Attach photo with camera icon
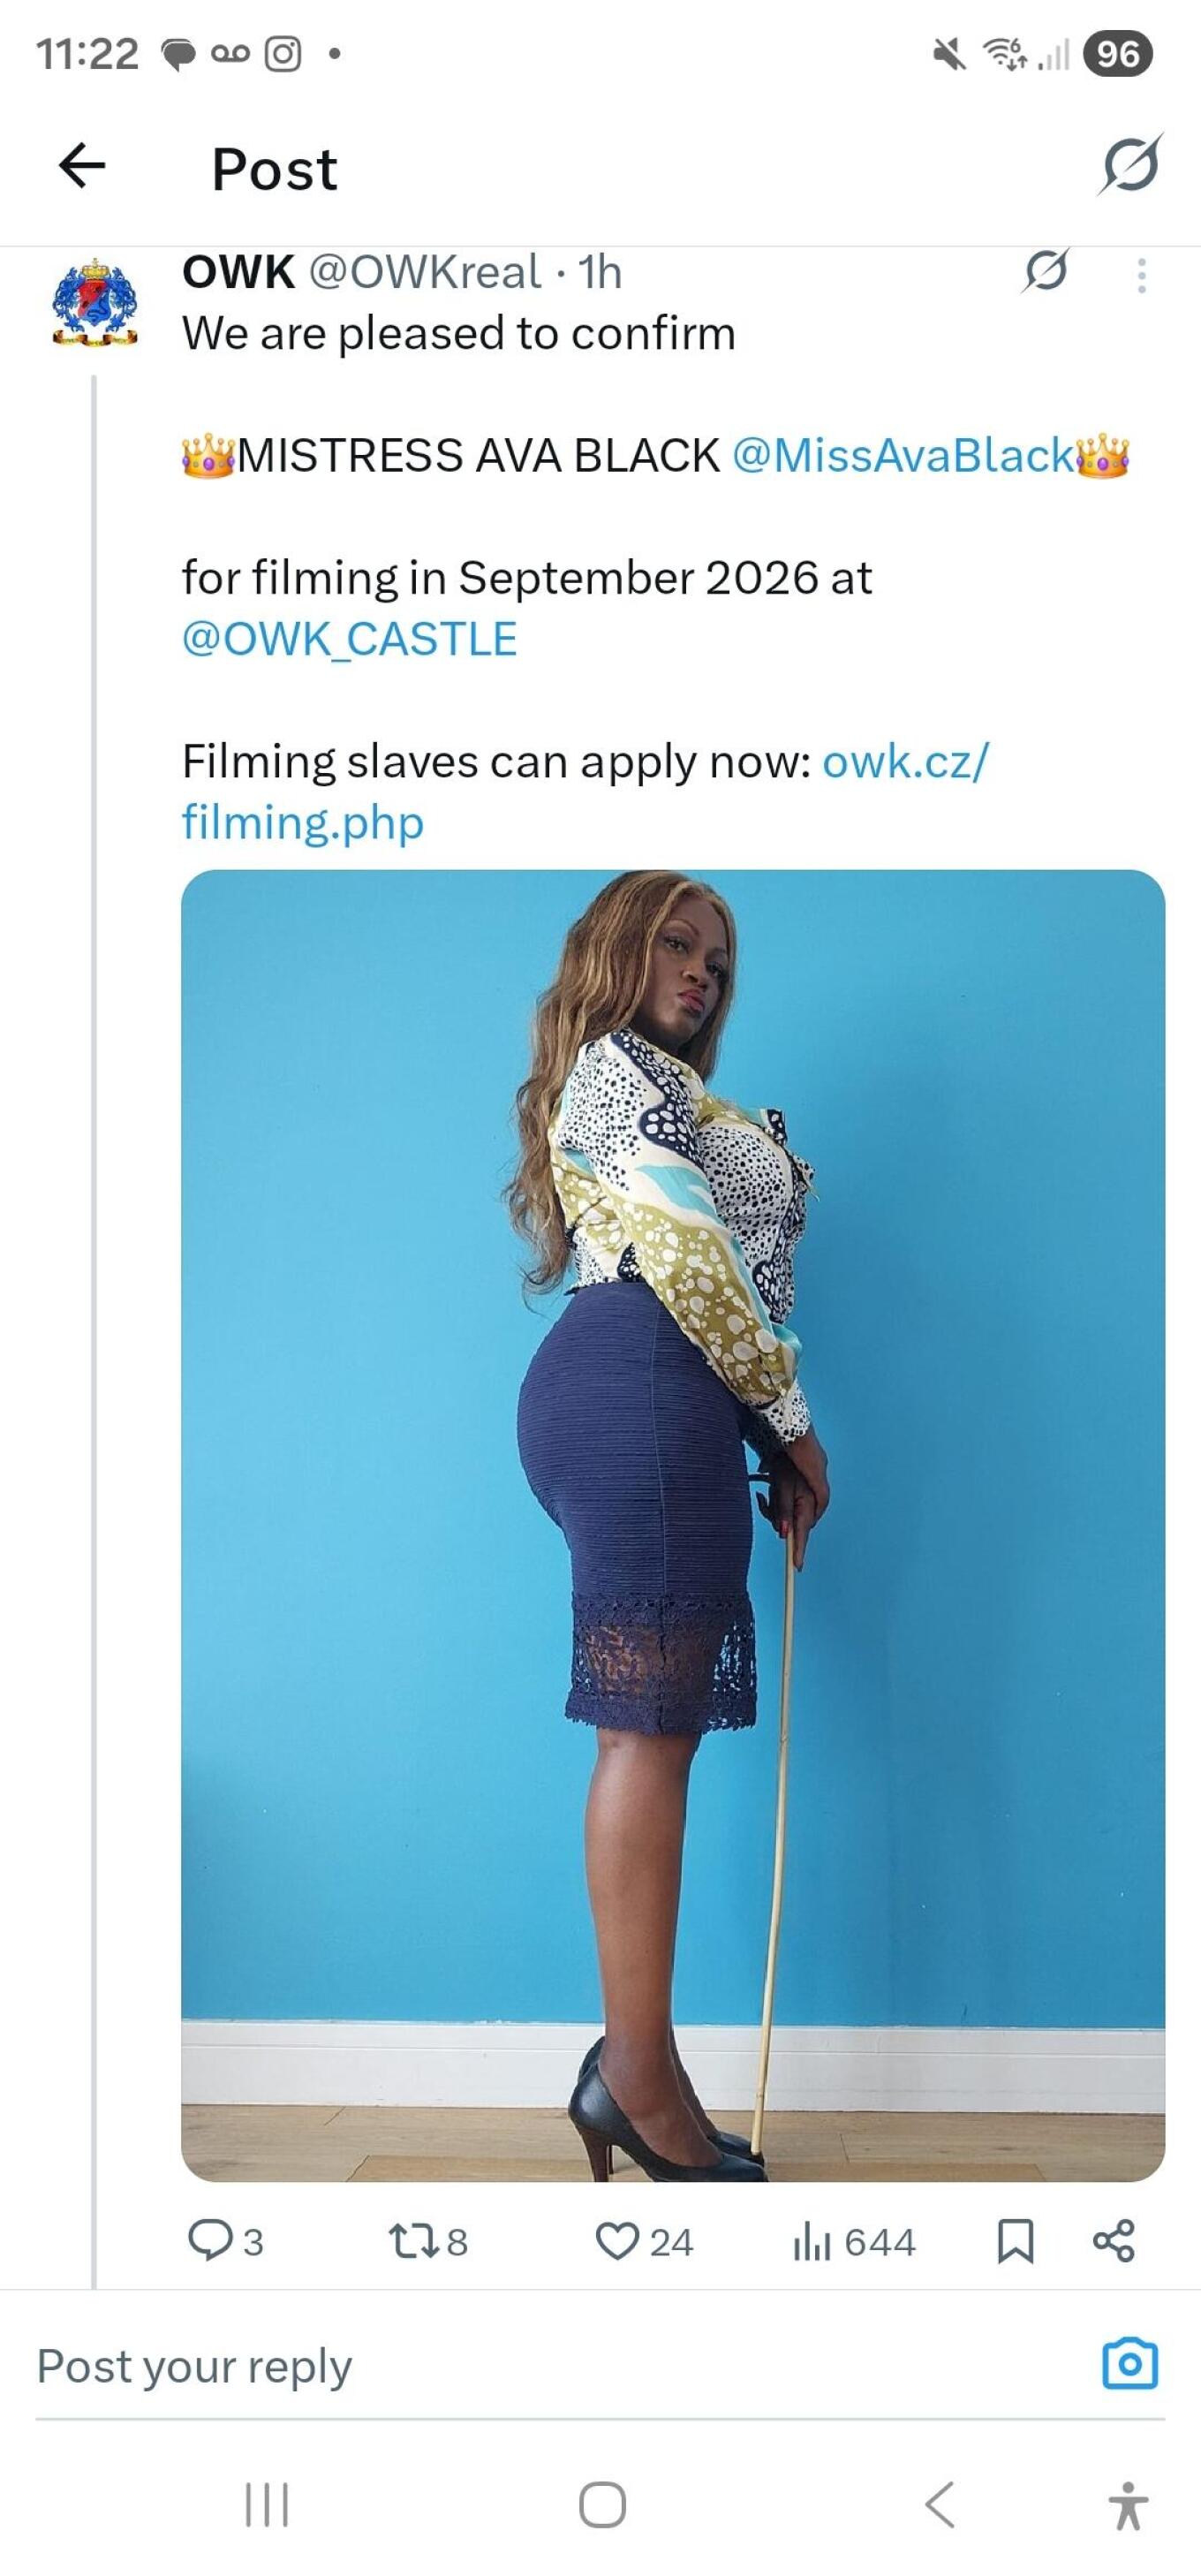The width and height of the screenshot is (1201, 2576). coord(1130,2365)
